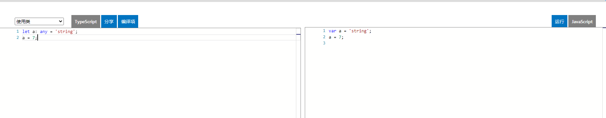Click the 'var' keyword in JavaScript output

[x=332, y=31]
